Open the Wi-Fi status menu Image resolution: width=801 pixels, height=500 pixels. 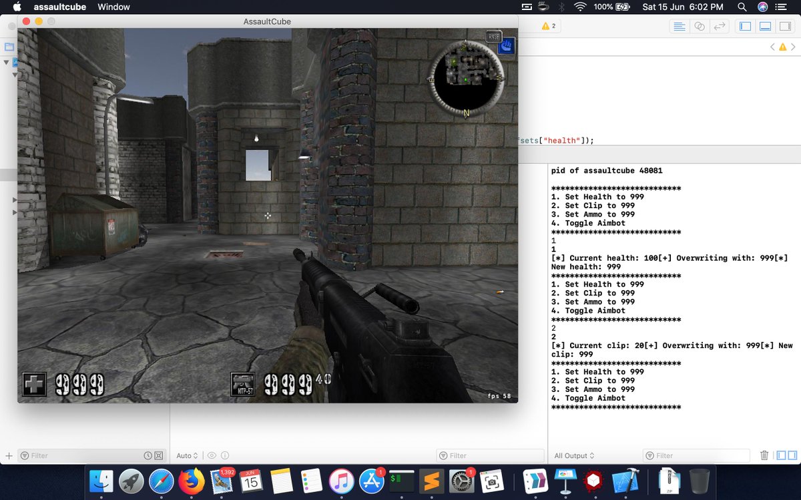579,7
